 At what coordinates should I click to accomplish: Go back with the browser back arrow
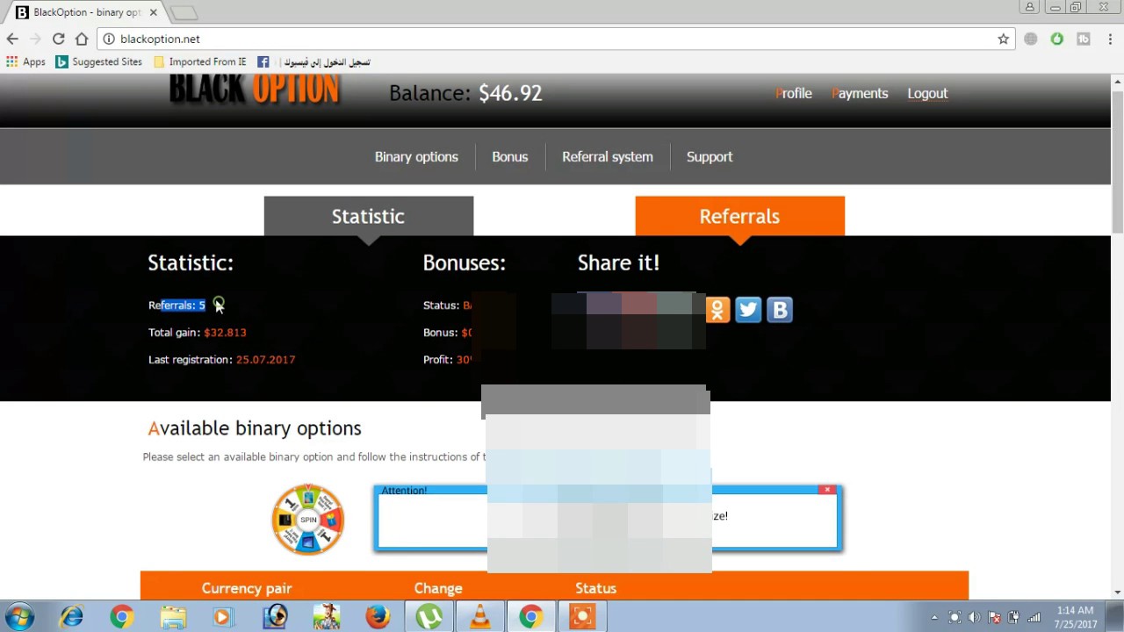(x=12, y=39)
